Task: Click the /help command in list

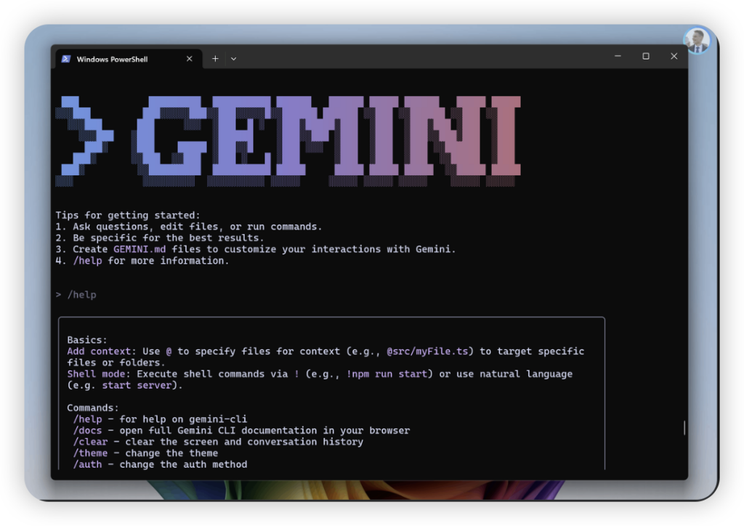Action: coord(87,418)
